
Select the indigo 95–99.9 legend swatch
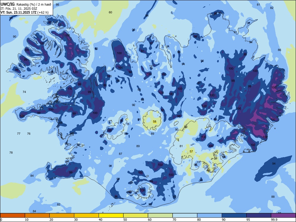[x=259, y=215]
